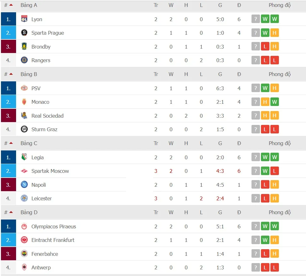Click the Fenerbahce club logo
Screen dimensions: 306x276
(x=23, y=254)
